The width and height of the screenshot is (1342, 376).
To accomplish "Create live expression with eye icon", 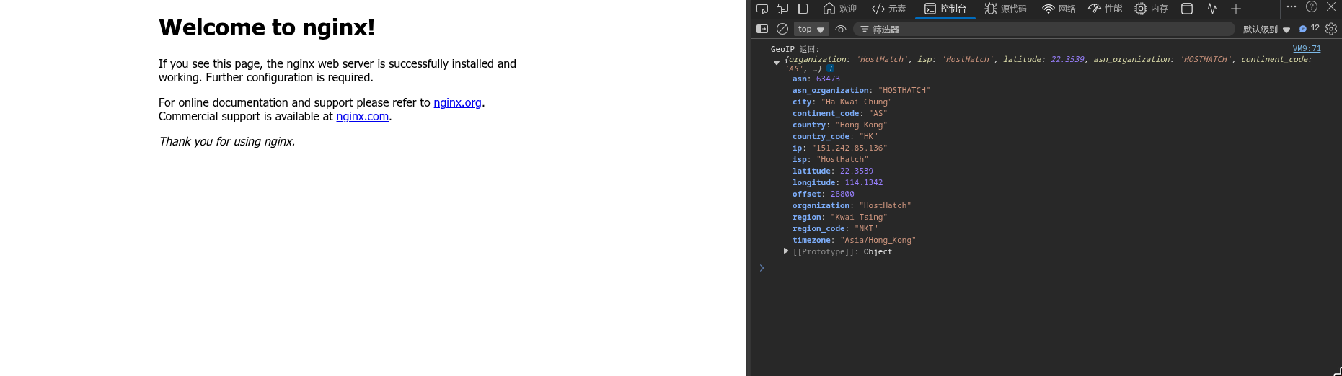I will [x=841, y=29].
